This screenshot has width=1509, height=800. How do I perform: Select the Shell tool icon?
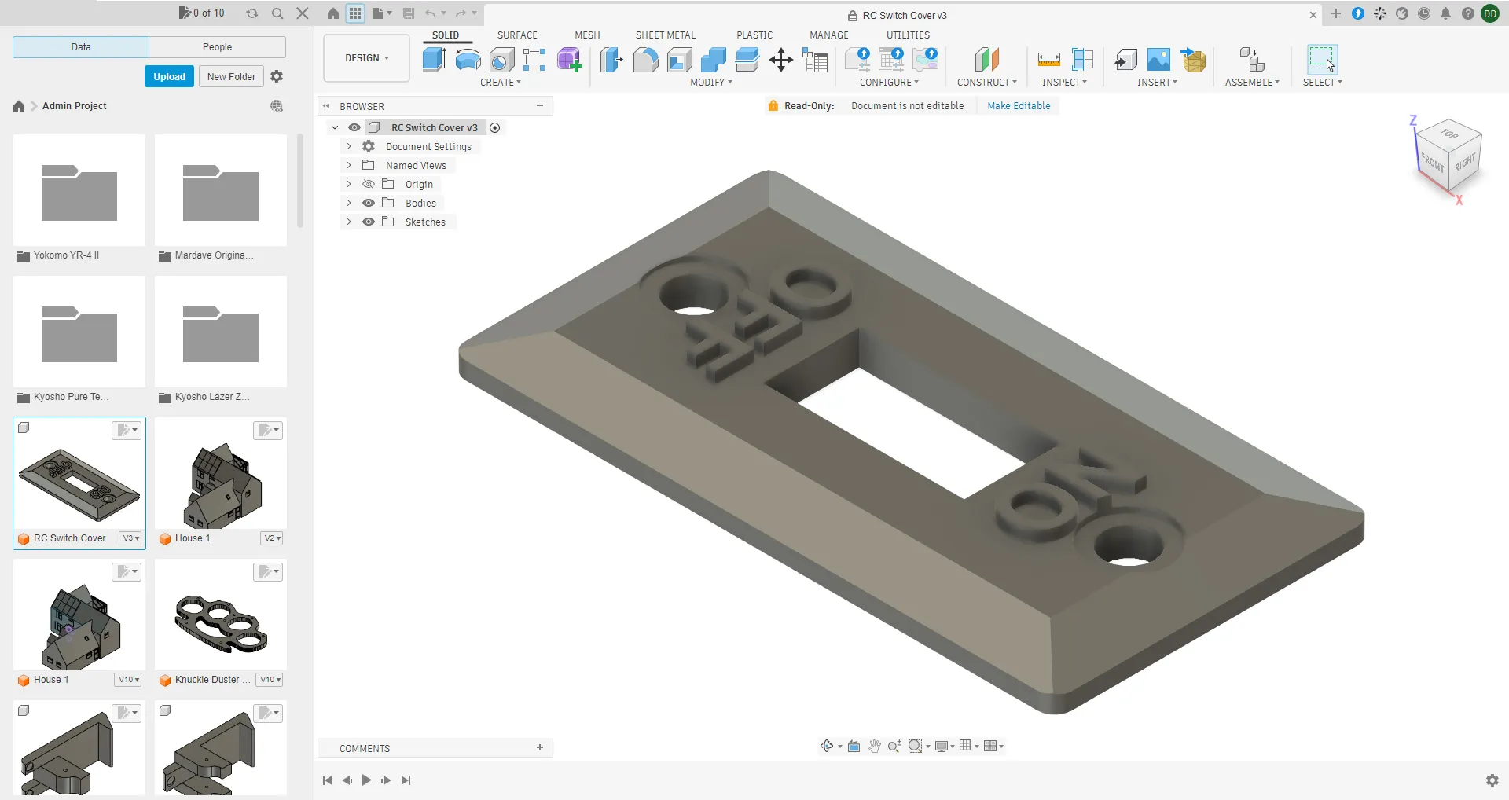coord(679,60)
